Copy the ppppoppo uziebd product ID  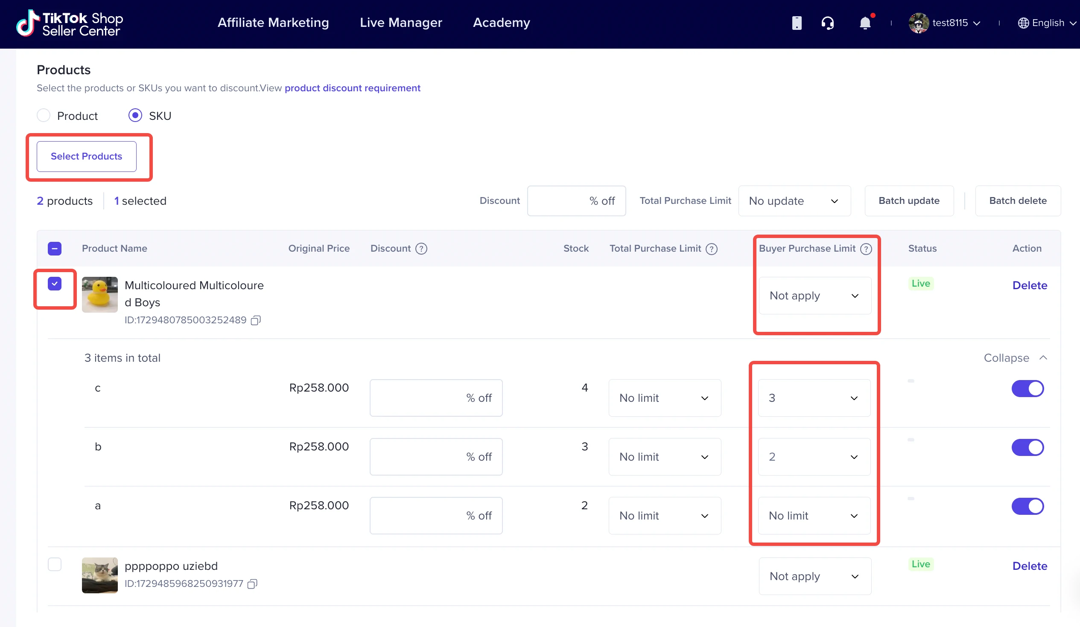coord(252,584)
